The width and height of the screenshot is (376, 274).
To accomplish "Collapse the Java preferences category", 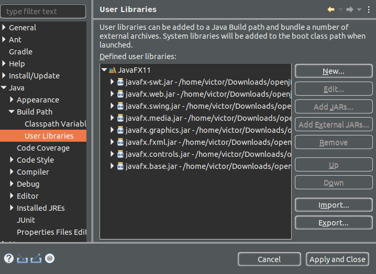I will pos(4,88).
